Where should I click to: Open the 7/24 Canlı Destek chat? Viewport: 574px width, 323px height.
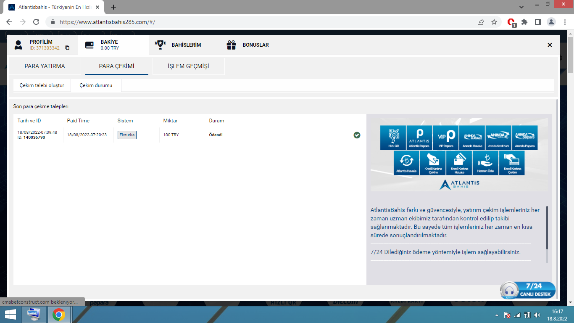pyautogui.click(x=528, y=290)
